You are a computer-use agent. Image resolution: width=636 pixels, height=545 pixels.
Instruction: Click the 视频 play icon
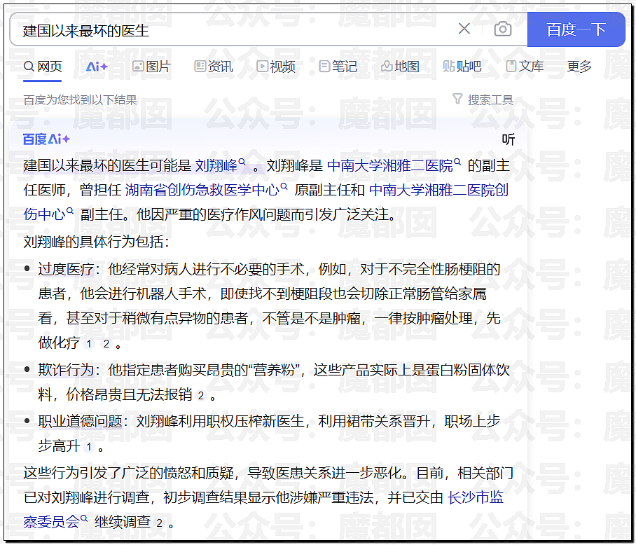tap(263, 66)
